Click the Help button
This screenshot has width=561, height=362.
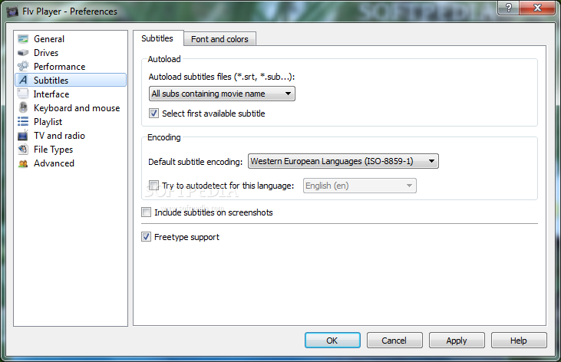(x=519, y=341)
